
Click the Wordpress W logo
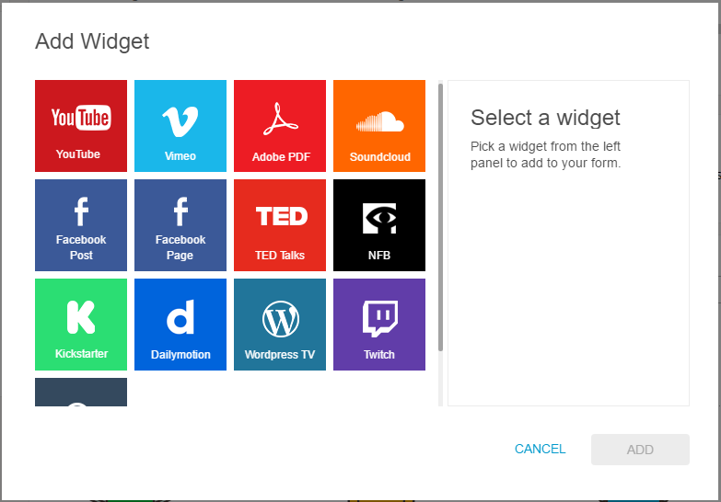pos(281,319)
